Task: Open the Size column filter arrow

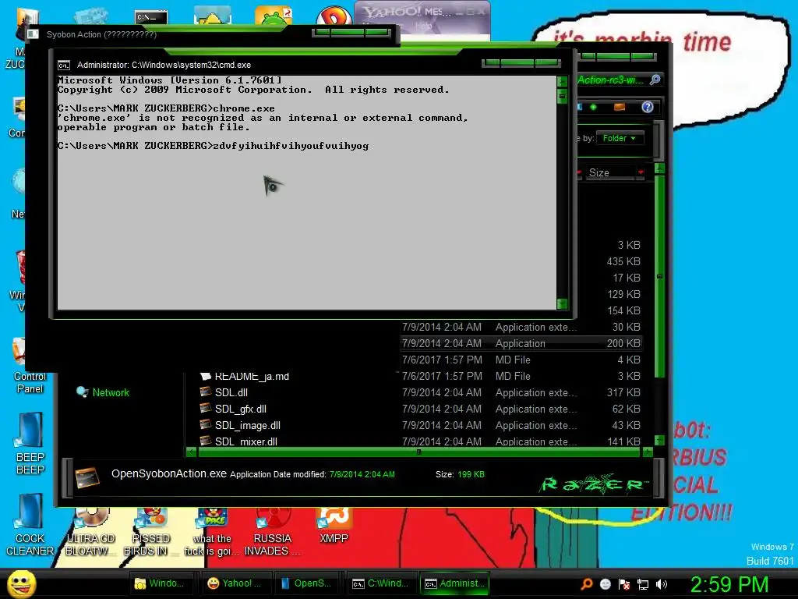Action: 641,172
